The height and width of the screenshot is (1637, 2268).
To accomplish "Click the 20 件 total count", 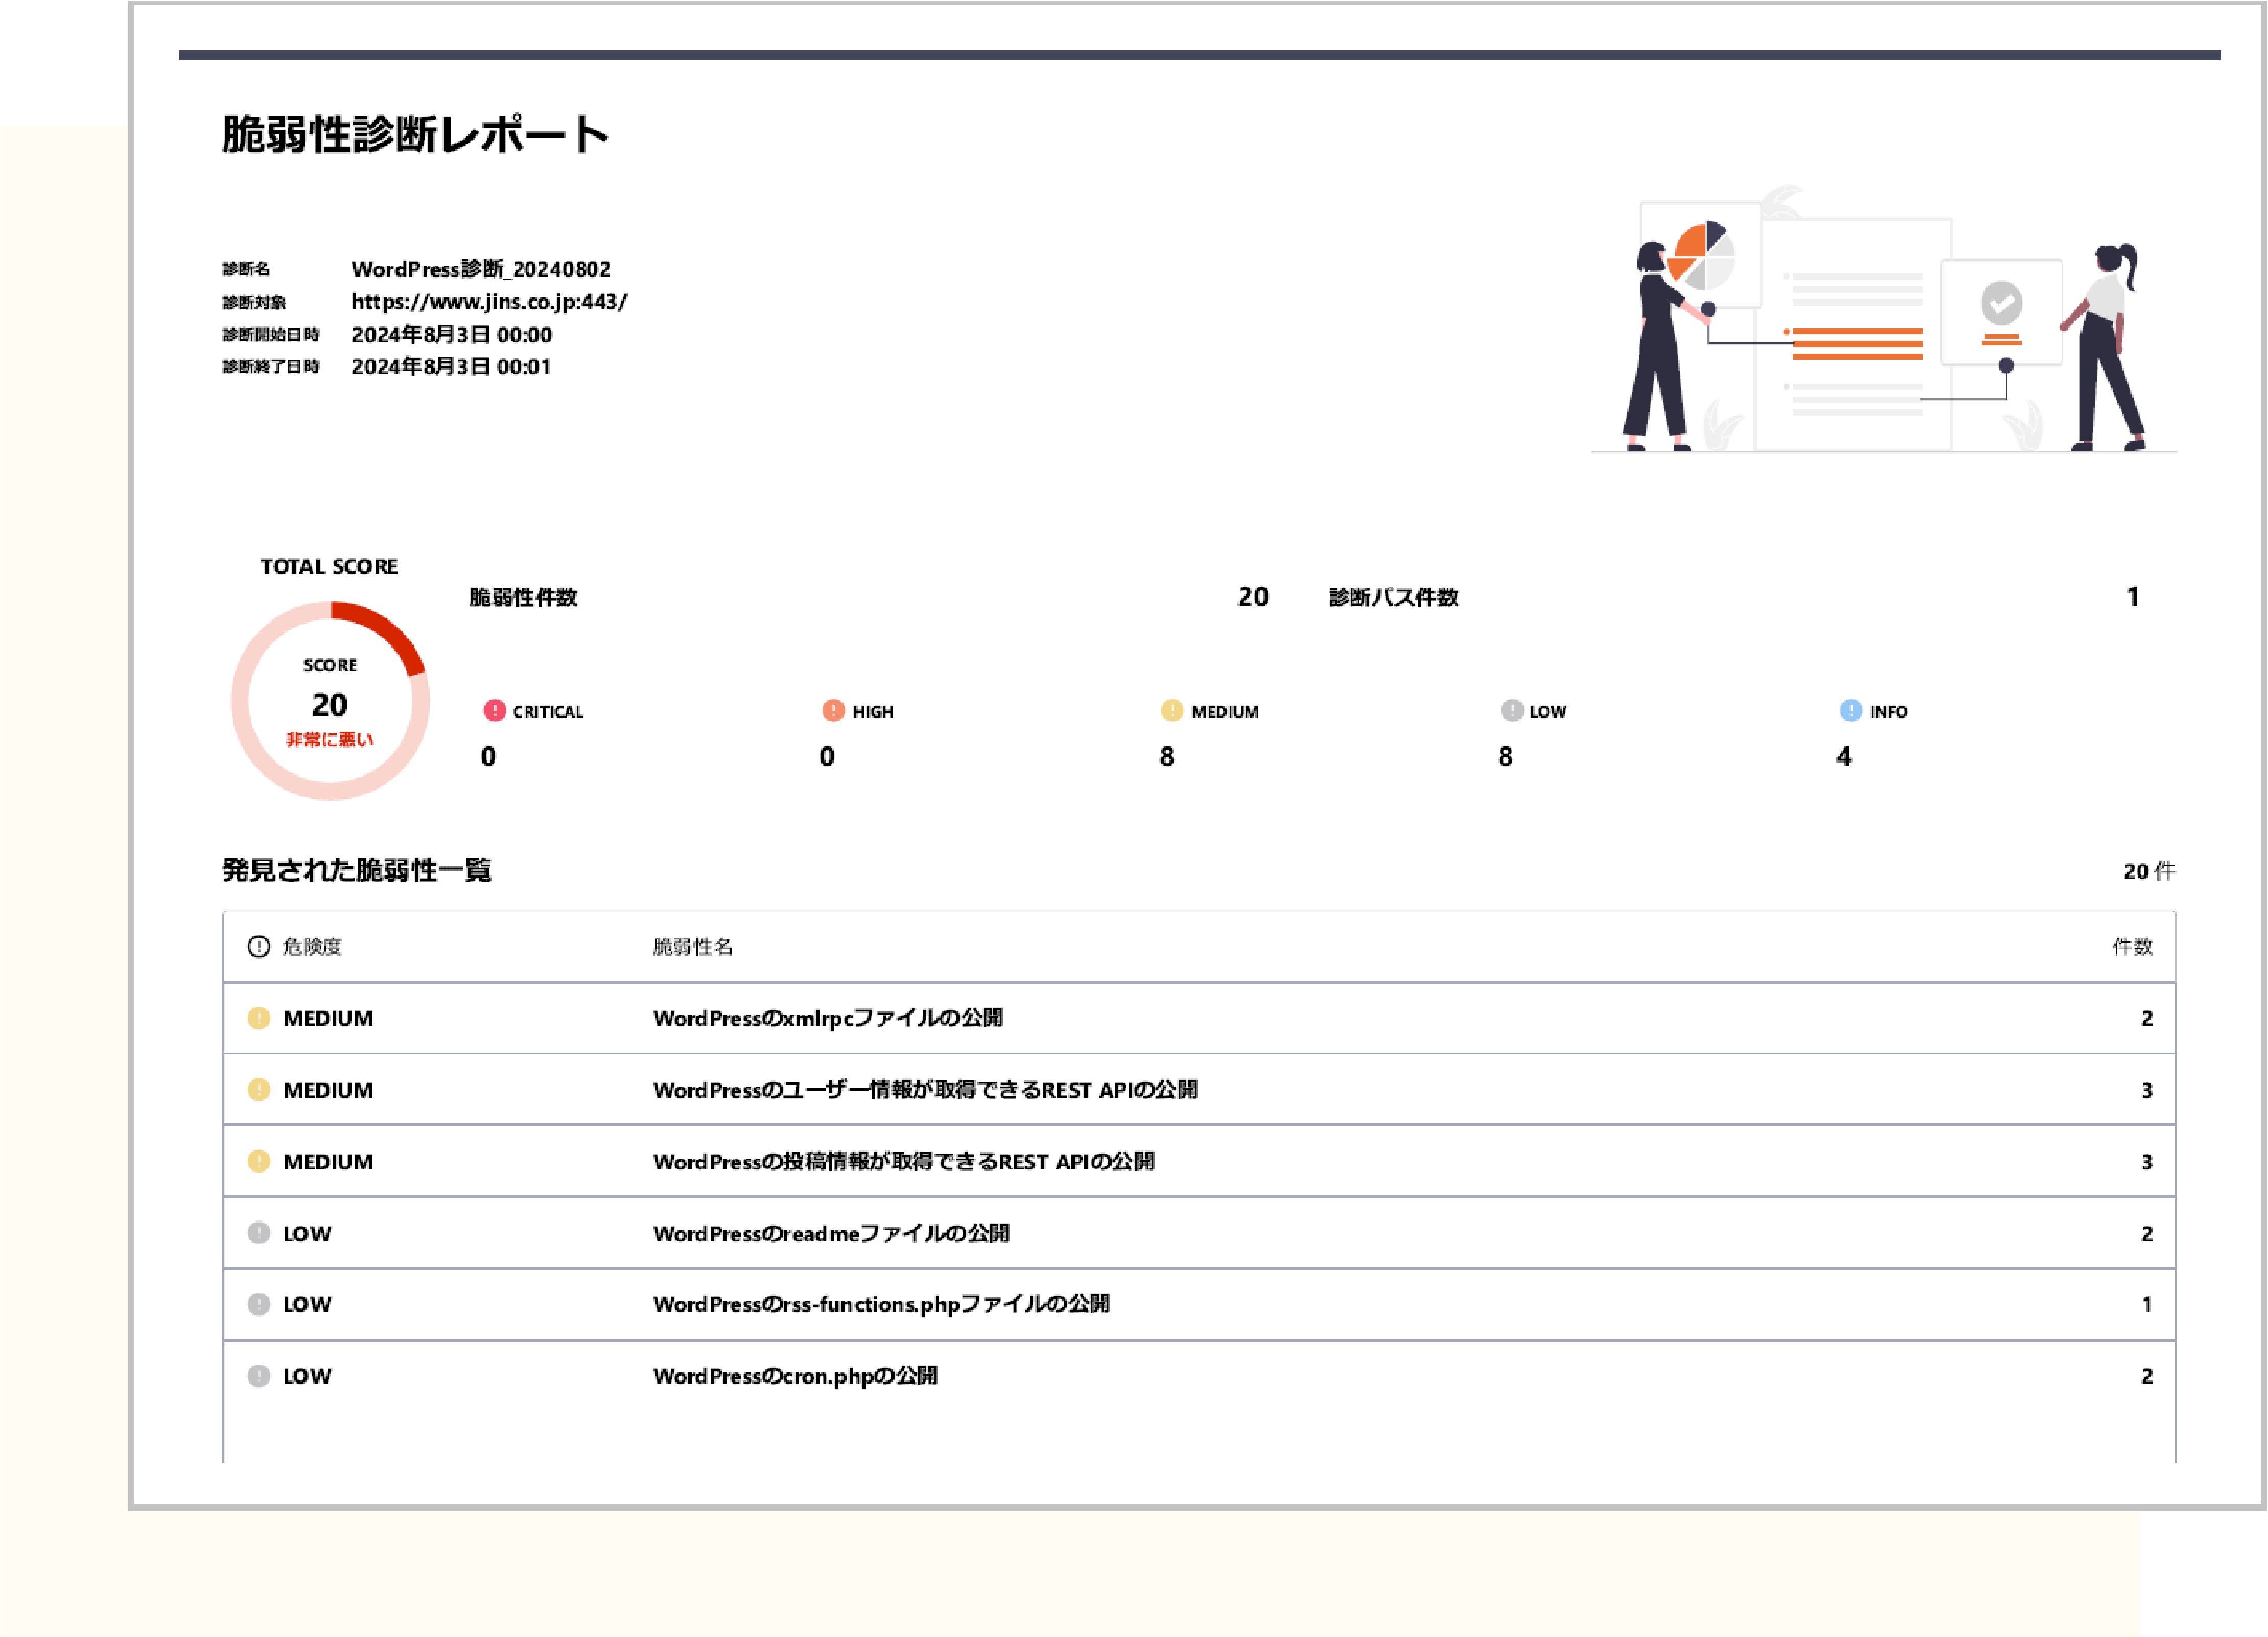I will [x=2149, y=871].
